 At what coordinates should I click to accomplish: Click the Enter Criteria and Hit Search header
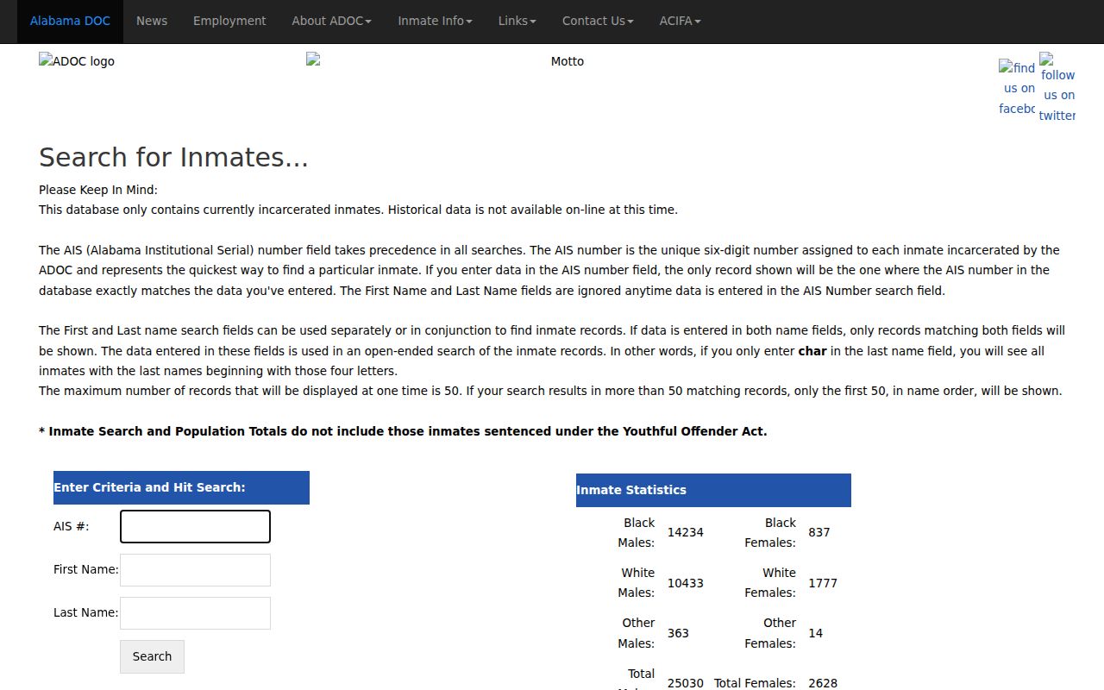pos(181,487)
